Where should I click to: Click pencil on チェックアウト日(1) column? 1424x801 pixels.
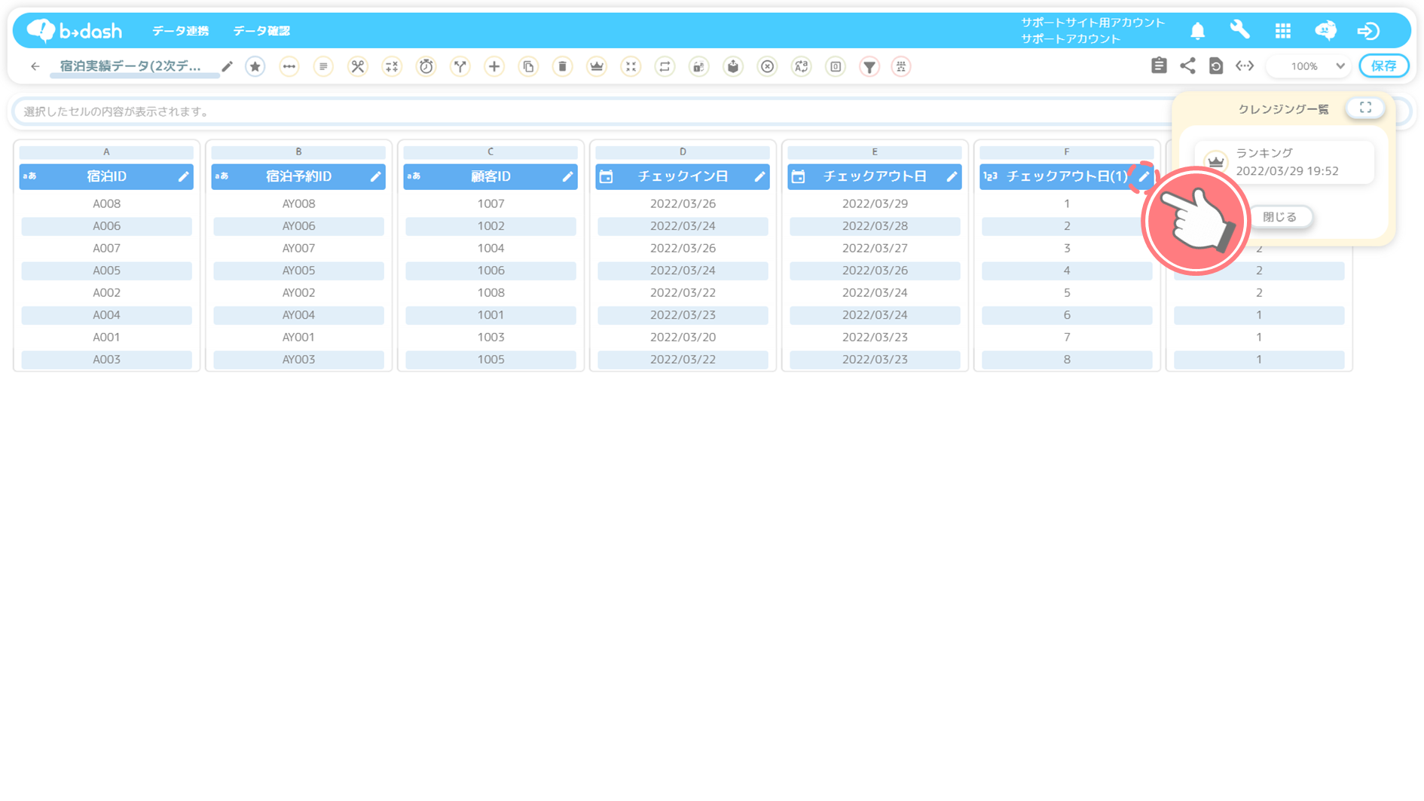click(1144, 176)
